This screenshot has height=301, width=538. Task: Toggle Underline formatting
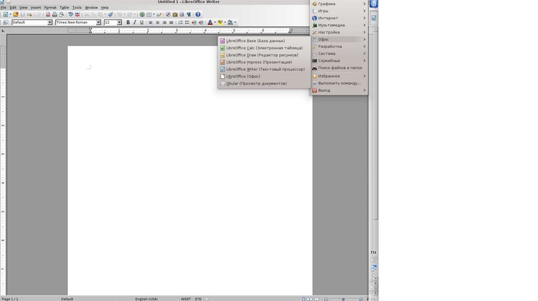(x=141, y=22)
